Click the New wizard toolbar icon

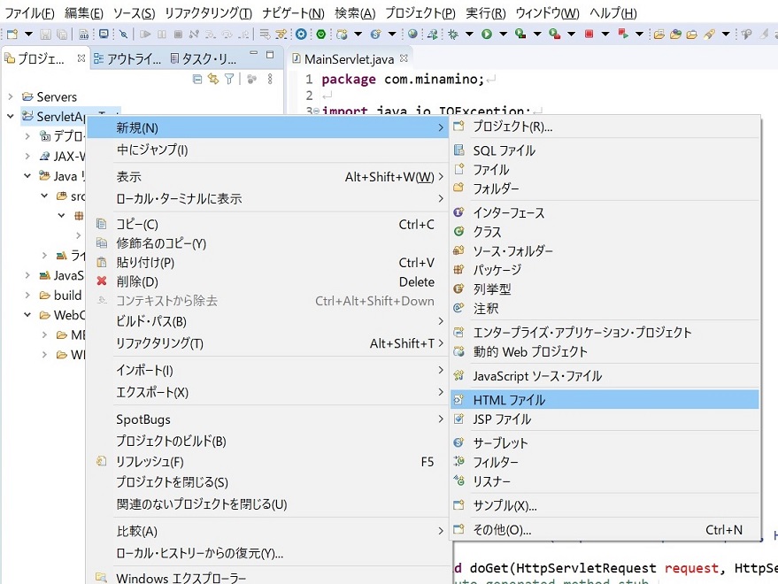[x=13, y=34]
